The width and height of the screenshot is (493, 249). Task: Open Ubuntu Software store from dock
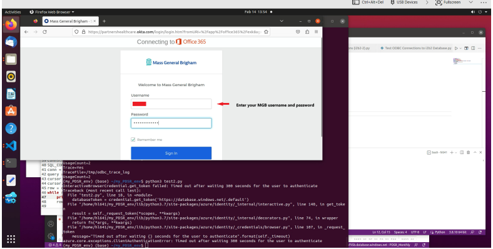tap(11, 111)
